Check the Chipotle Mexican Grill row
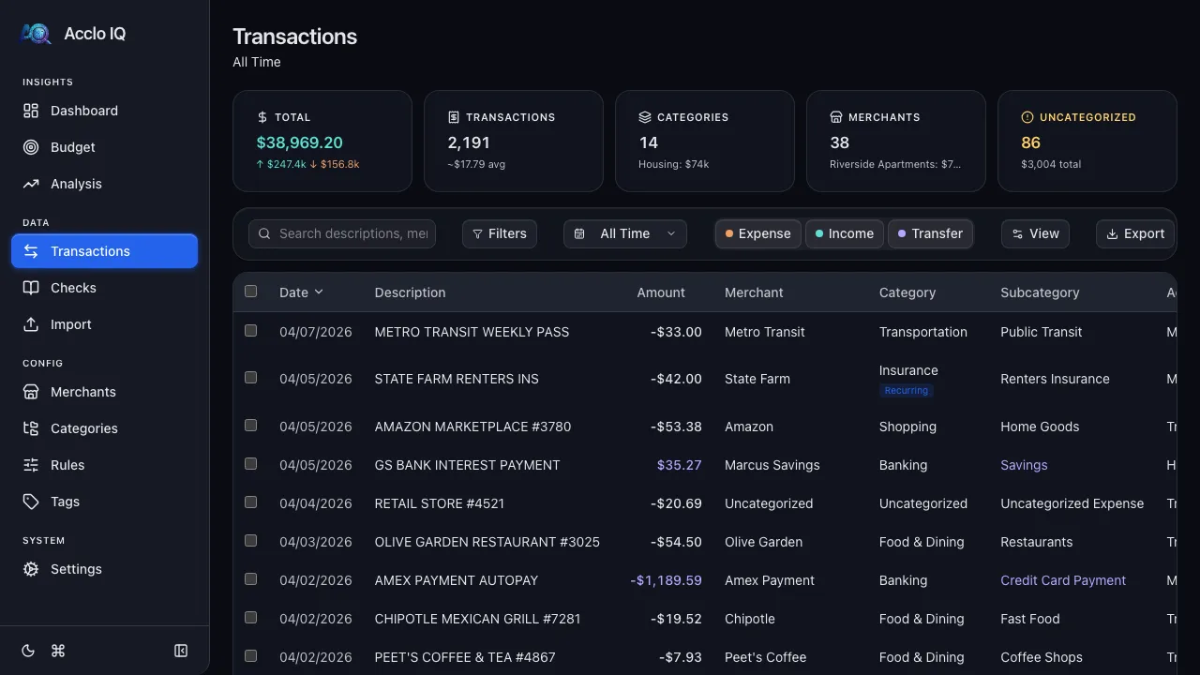Screen dimensions: 1200x675 coord(250,618)
